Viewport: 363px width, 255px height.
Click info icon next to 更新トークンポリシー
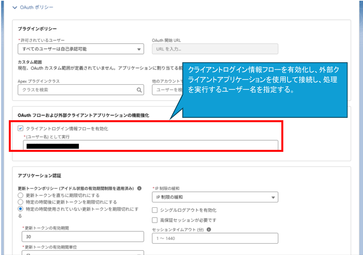click(x=139, y=188)
